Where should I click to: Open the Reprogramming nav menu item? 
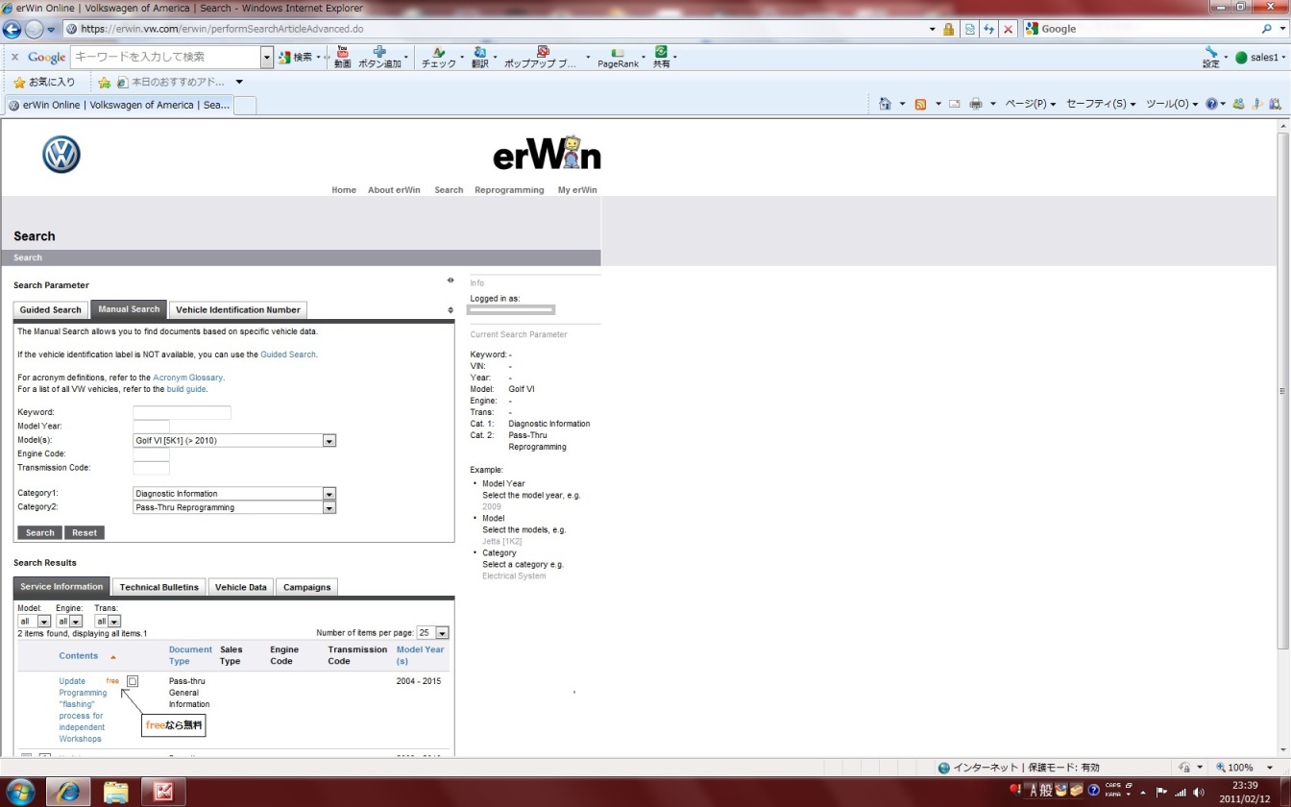coord(509,190)
